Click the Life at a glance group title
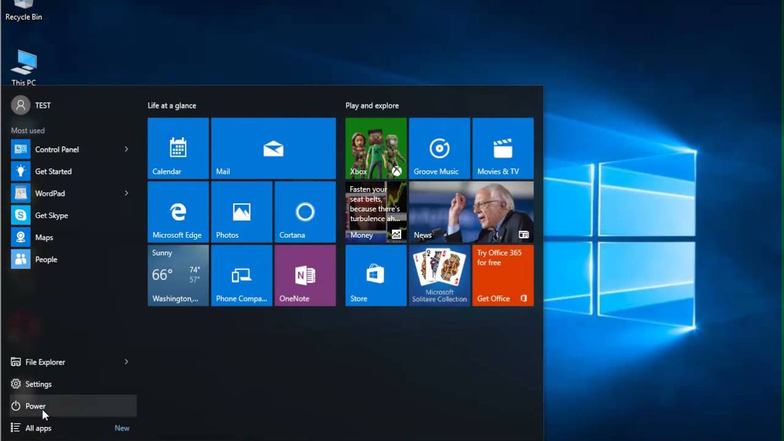 point(172,105)
